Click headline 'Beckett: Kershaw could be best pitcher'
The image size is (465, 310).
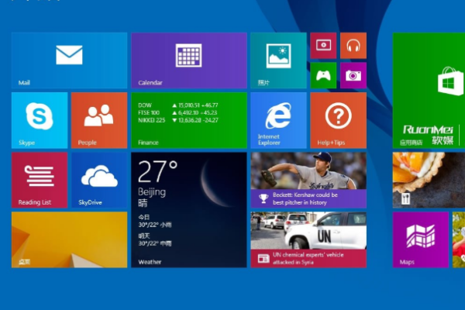[x=305, y=198]
